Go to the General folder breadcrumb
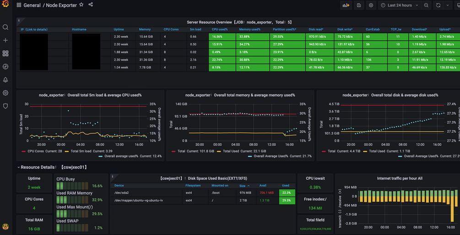460x235 pixels. tap(32, 5)
